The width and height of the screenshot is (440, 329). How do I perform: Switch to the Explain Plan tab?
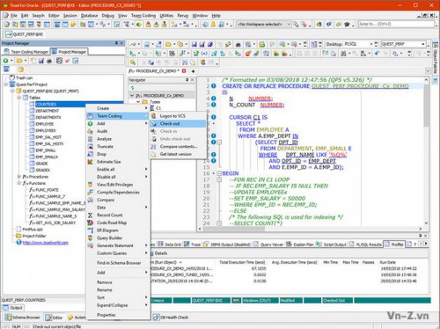[x=300, y=245]
